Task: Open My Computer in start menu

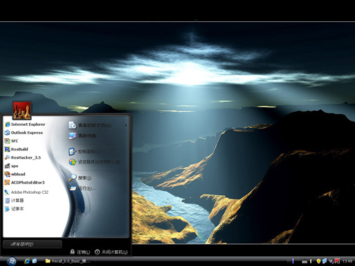Action: [83, 135]
